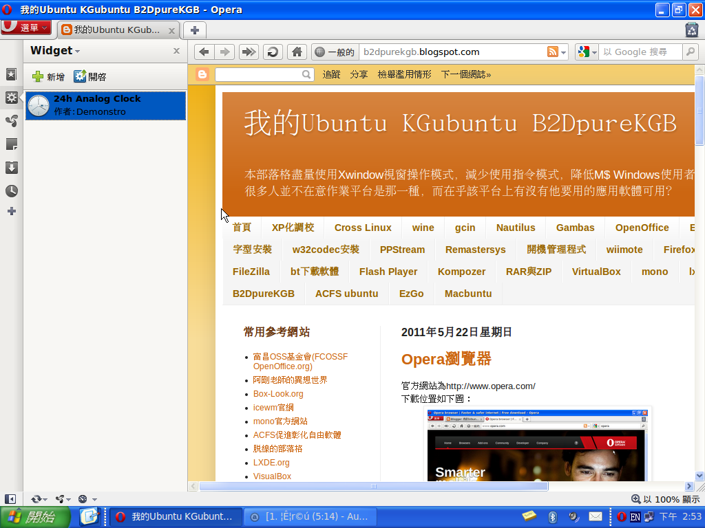Reload the page

pyautogui.click(x=273, y=52)
